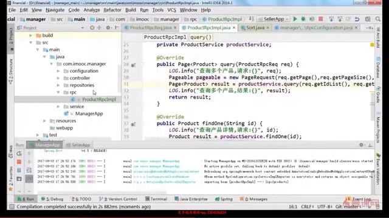Expand the build folder

[31, 35]
